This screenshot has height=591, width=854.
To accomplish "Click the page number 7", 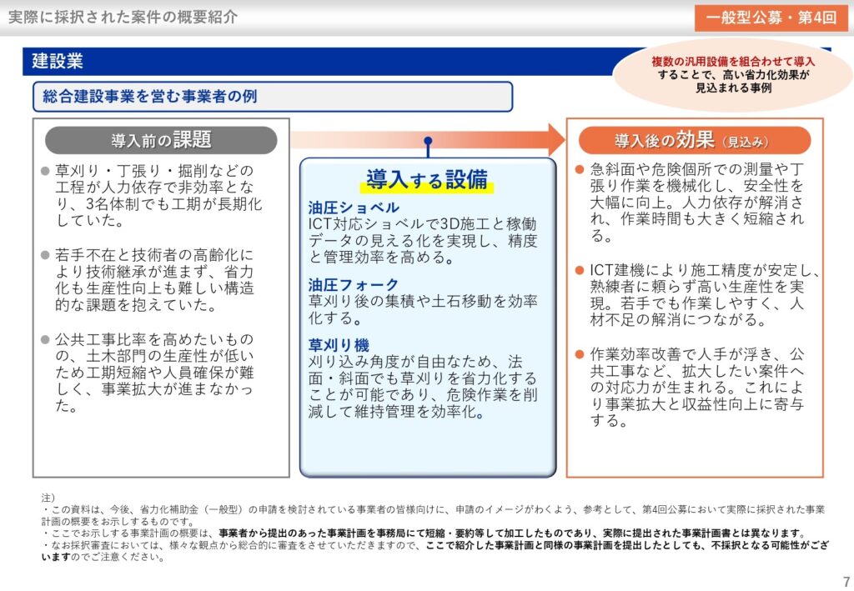I will click(x=846, y=581).
